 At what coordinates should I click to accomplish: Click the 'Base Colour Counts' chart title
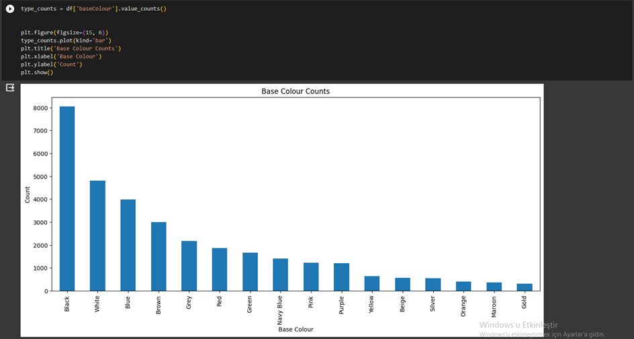click(296, 91)
